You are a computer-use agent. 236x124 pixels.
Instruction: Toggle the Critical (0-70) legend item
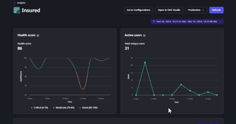[x=40, y=108]
